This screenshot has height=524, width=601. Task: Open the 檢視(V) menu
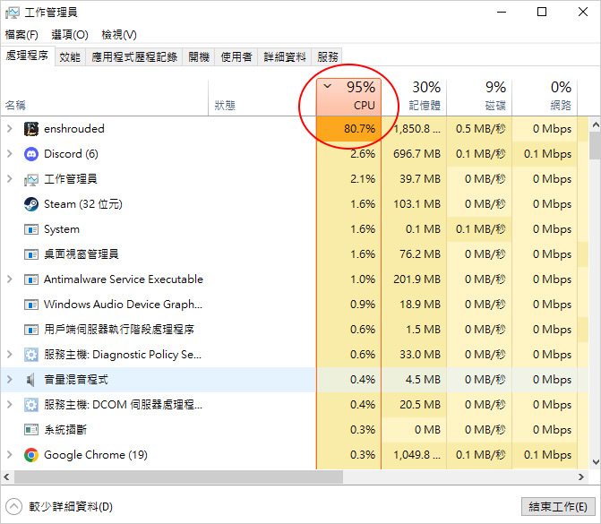(119, 35)
